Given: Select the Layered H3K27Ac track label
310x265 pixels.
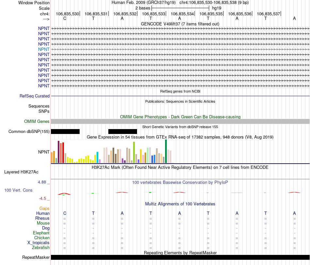Looking at the screenshot, I should (x=21, y=172).
